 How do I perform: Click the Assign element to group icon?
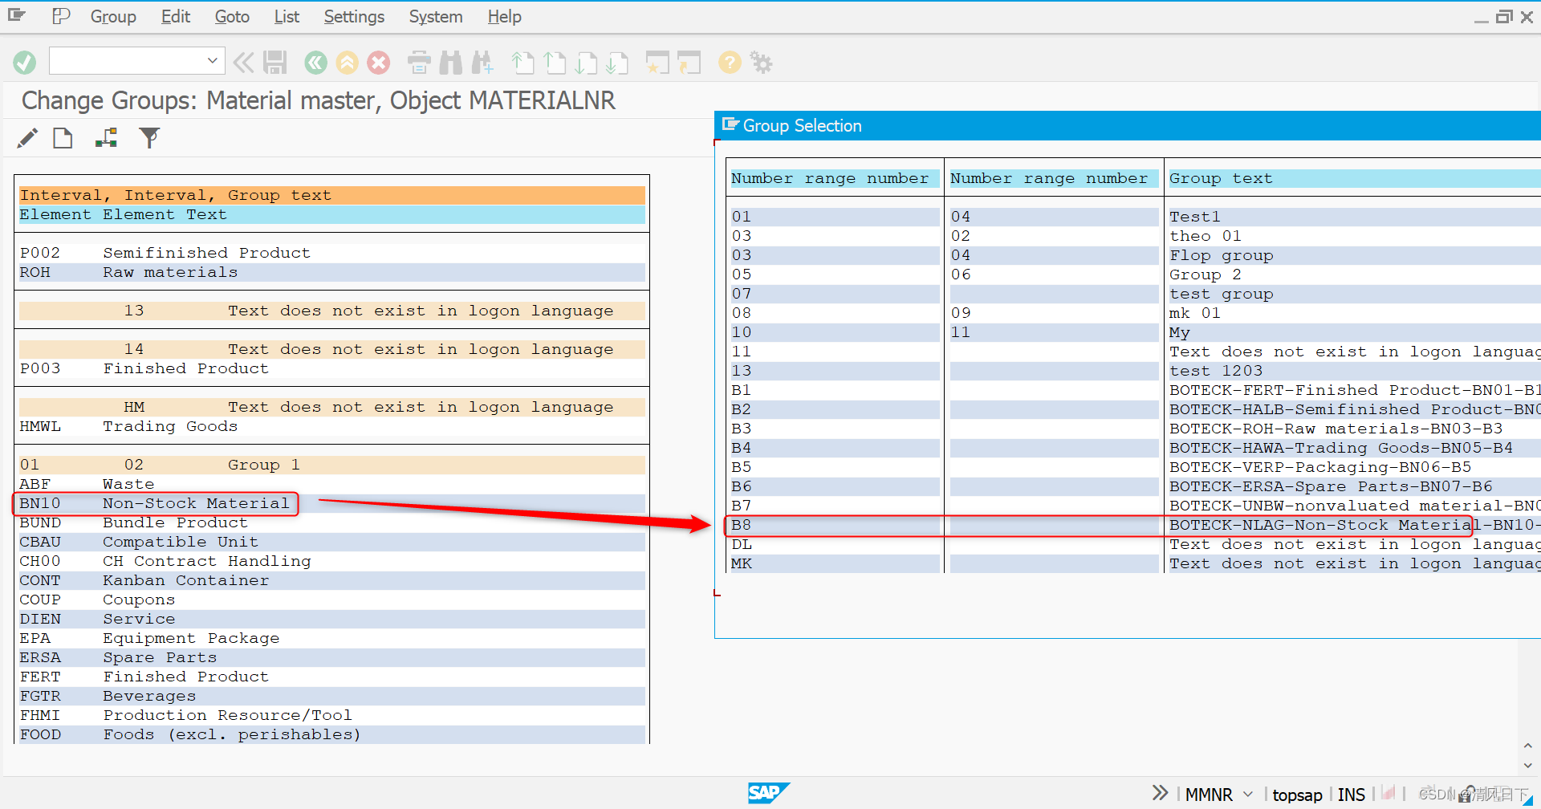pos(106,138)
